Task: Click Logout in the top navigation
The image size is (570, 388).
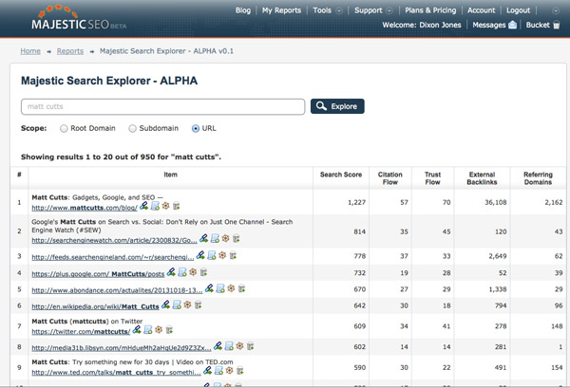Action: point(519,10)
